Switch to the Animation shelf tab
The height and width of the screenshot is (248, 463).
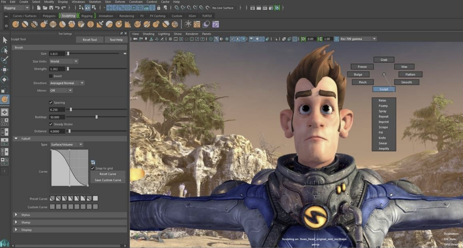point(106,16)
